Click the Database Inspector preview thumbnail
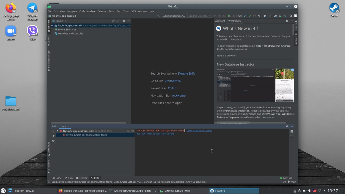 255,85
